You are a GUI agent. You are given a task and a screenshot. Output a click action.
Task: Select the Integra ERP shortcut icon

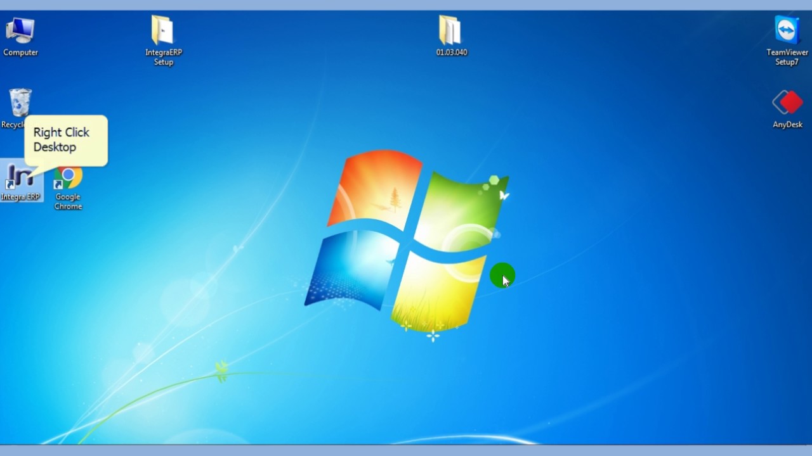(x=20, y=177)
